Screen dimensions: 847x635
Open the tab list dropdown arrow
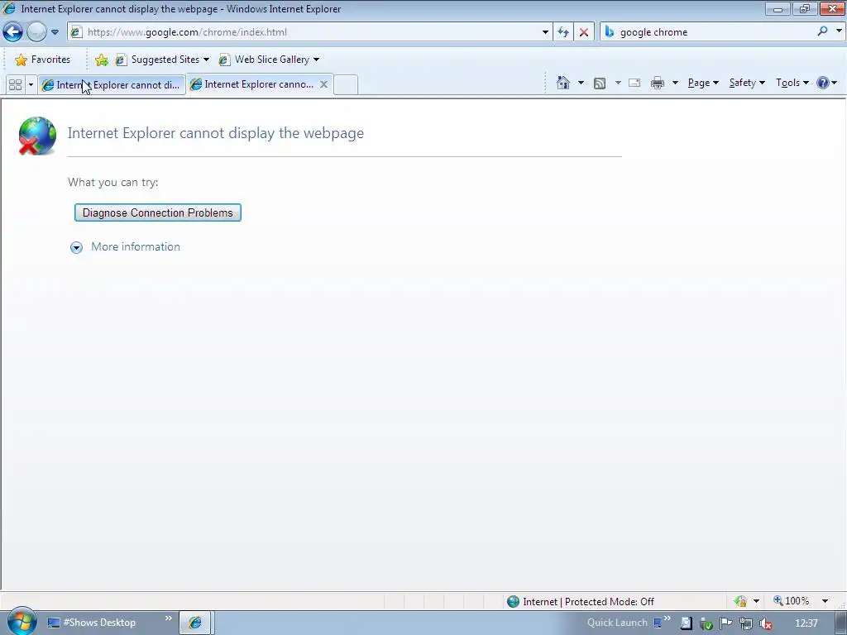coord(31,85)
